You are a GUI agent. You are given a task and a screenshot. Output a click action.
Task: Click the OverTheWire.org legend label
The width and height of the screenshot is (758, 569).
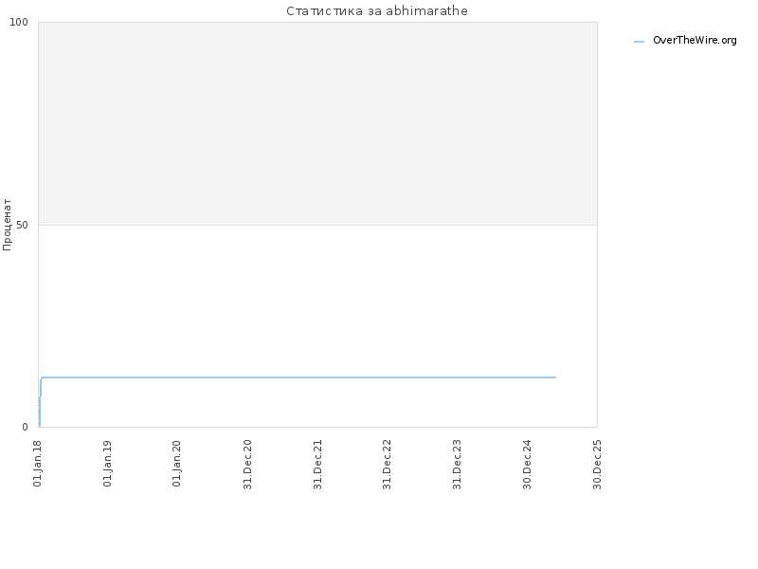tap(695, 41)
